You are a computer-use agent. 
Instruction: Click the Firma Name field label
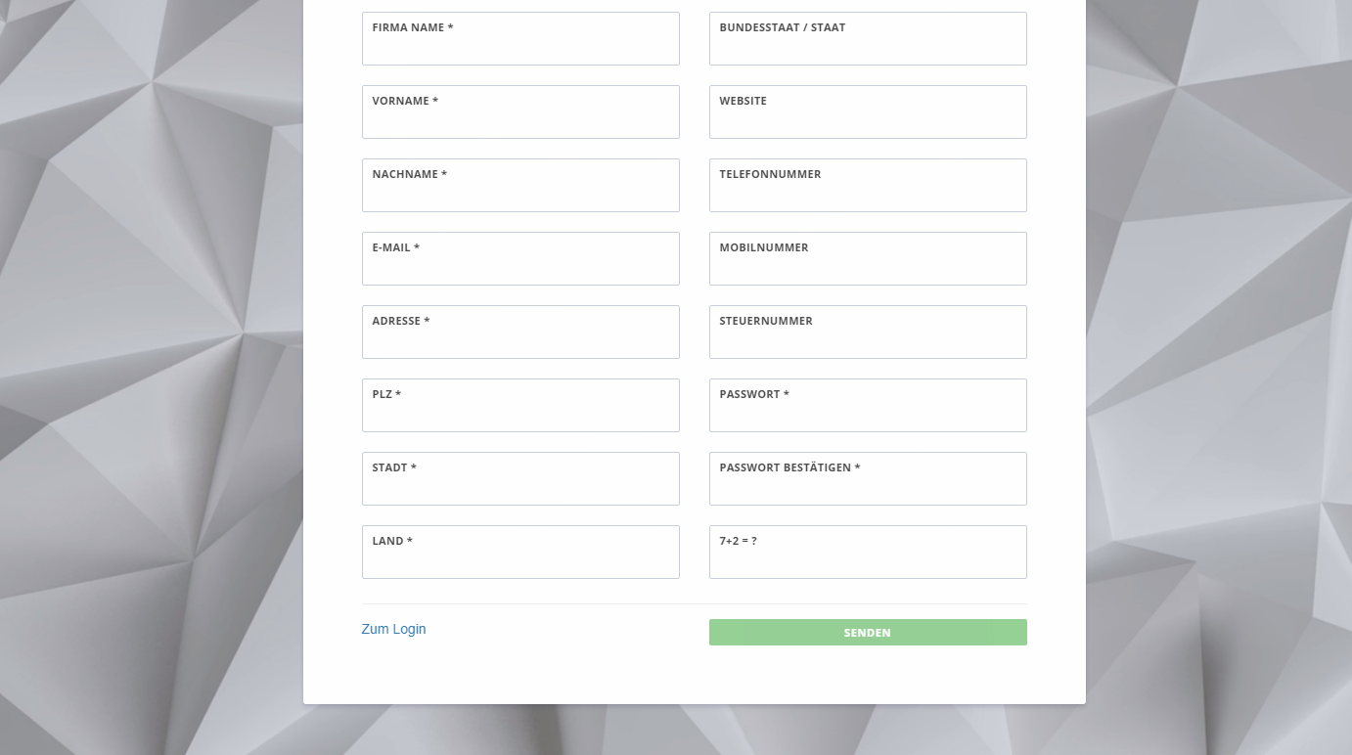(x=412, y=27)
